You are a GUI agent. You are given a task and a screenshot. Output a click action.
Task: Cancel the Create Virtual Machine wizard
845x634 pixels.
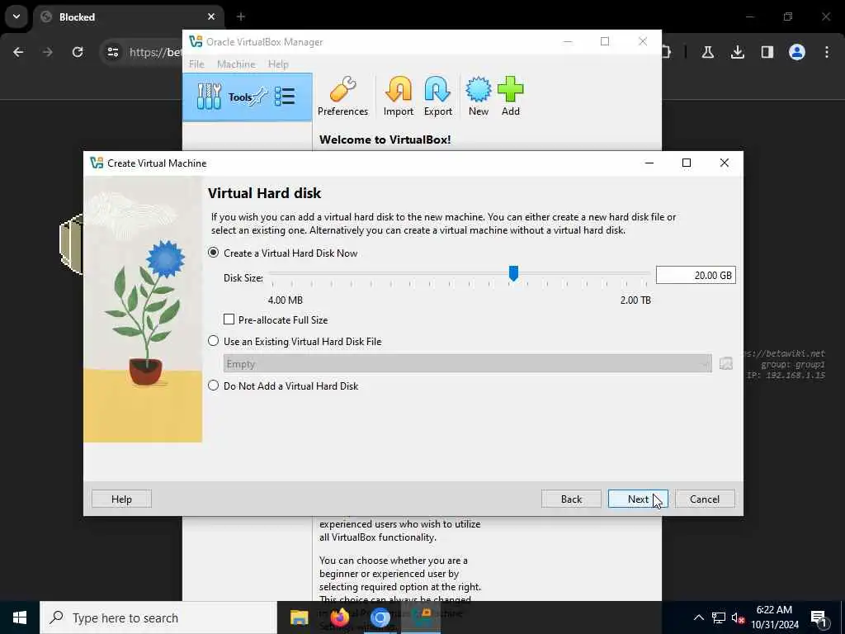705,499
